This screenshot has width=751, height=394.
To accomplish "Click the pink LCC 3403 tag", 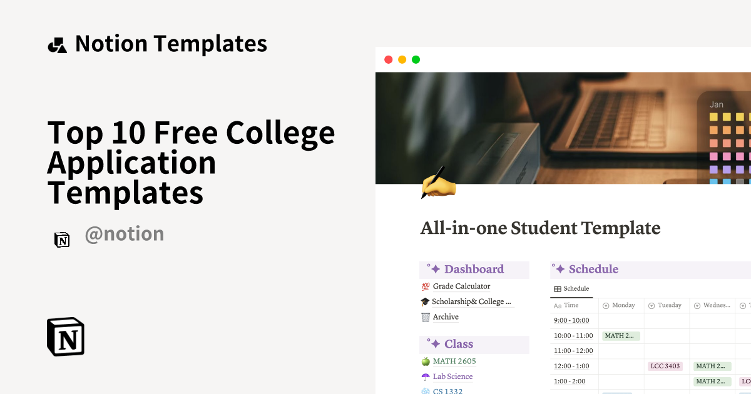I will click(x=665, y=366).
